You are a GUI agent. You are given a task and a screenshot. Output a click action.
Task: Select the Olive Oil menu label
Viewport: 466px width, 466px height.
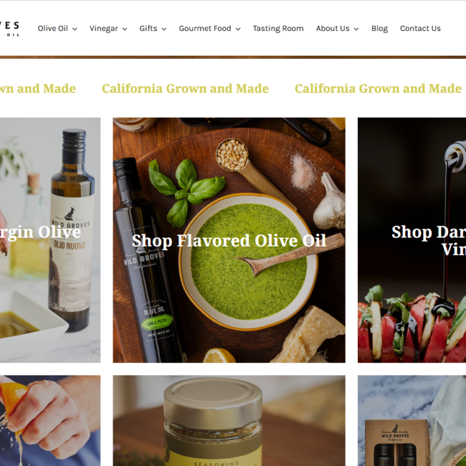(53, 28)
